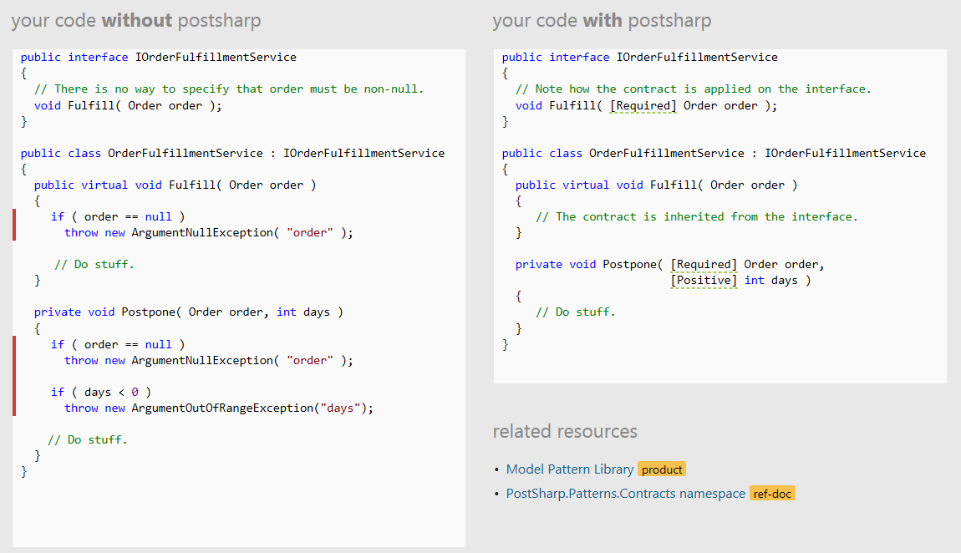Click left 'public interface IOrderFulfillmentService' line
The width and height of the screenshot is (961, 553).
point(159,57)
